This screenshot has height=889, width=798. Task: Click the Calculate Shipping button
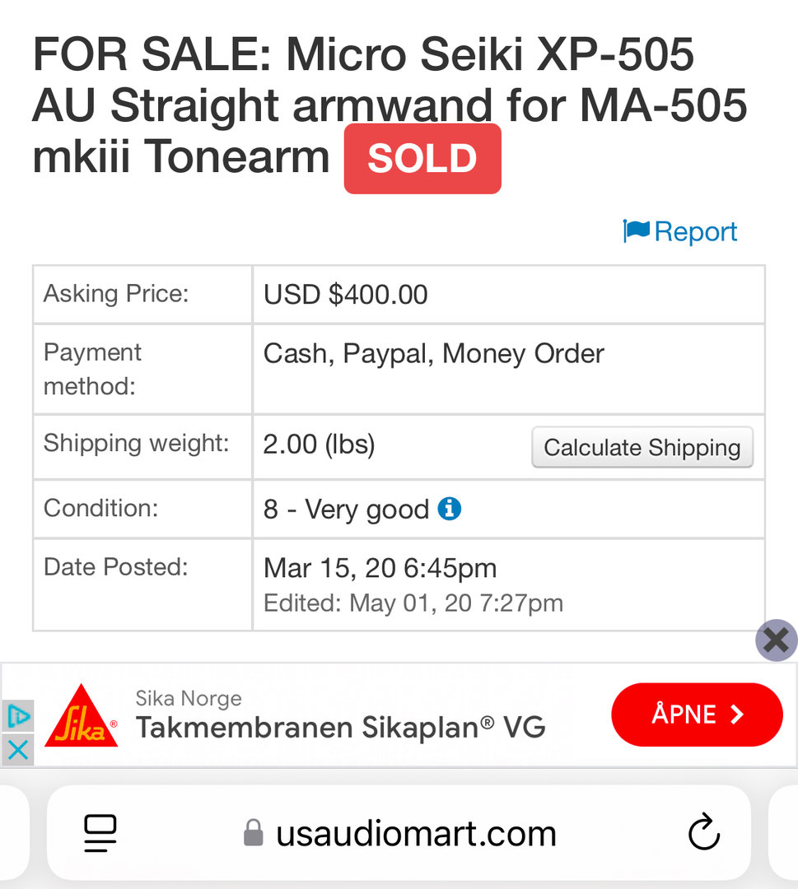tap(642, 447)
